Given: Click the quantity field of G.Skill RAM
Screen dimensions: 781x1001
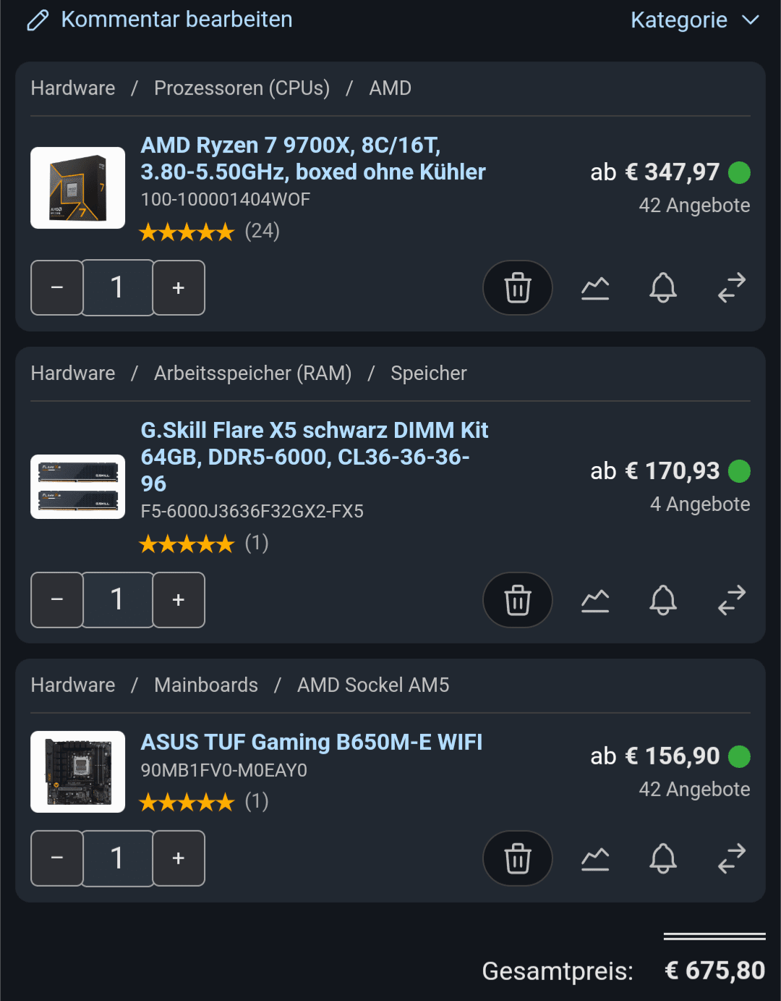Looking at the screenshot, I should click(118, 600).
